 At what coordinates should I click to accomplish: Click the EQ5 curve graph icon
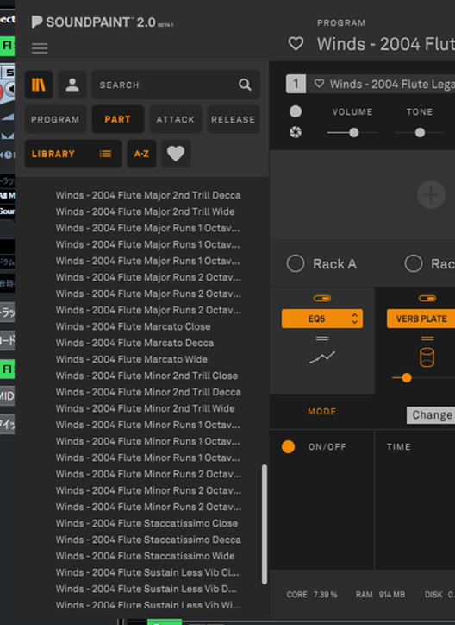[x=322, y=357]
